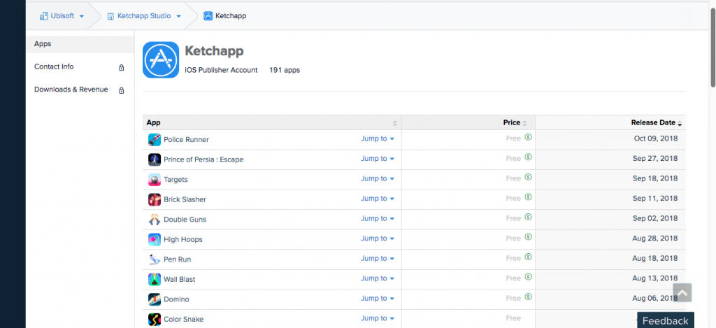
Task: Click the large Ketchapp App Store icon
Action: pos(161,60)
